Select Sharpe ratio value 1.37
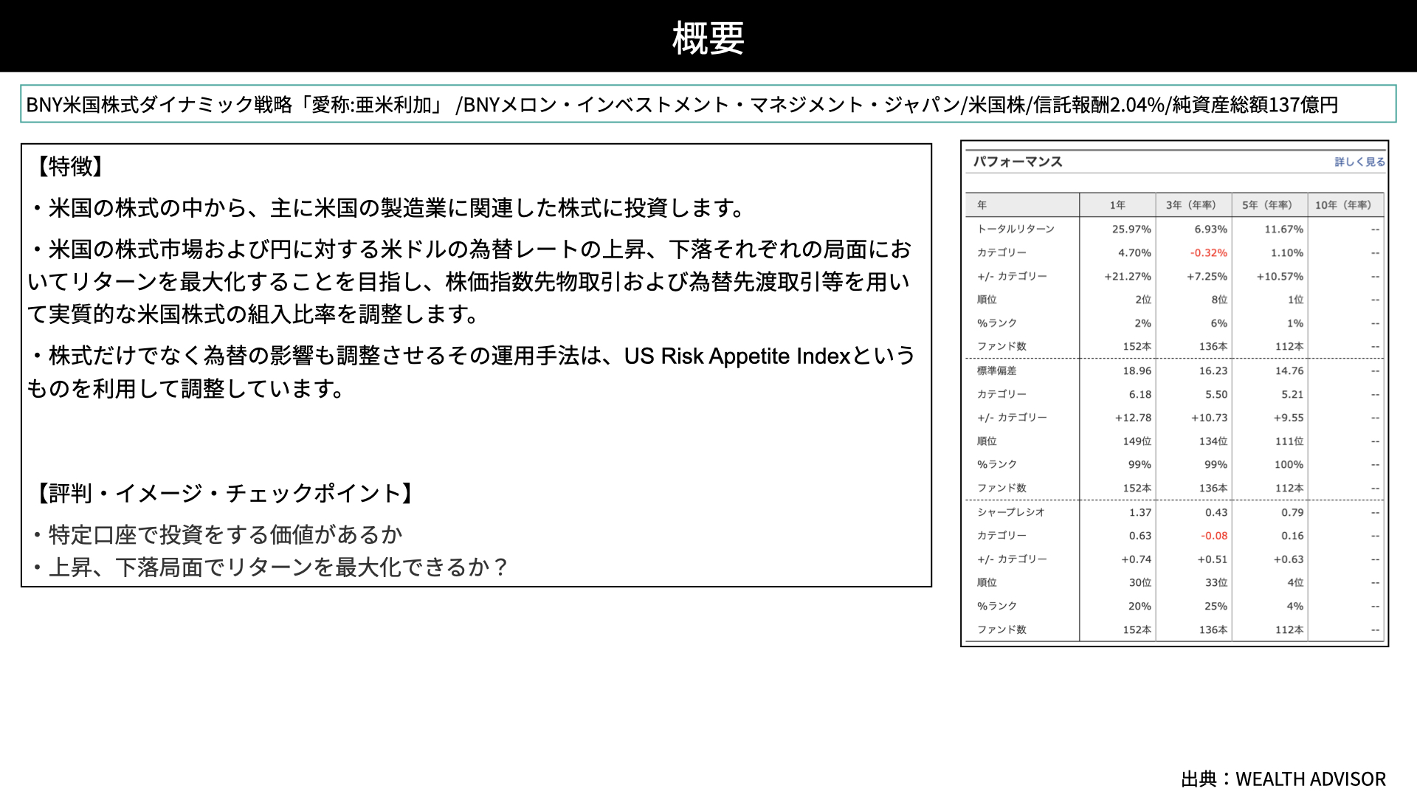This screenshot has width=1417, height=797. 1140,512
